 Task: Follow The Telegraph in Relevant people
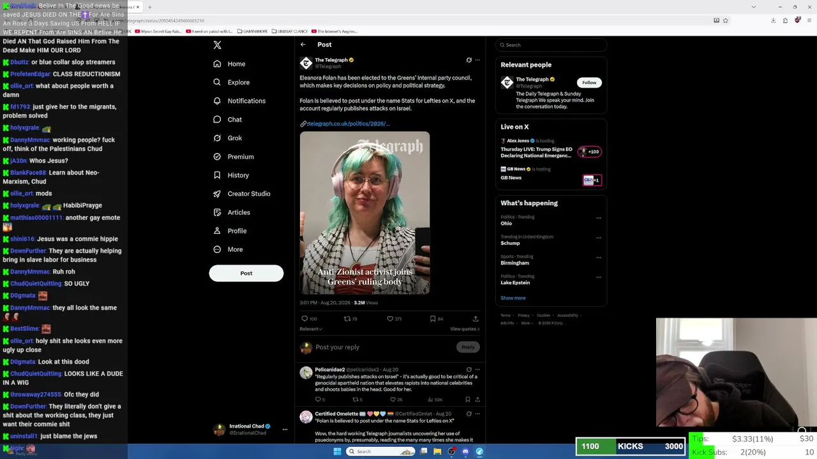[589, 82]
